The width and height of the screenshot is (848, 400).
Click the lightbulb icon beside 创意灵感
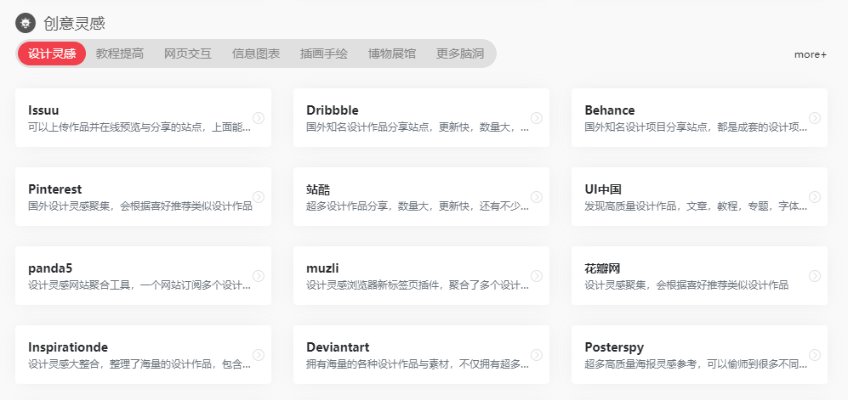[x=25, y=23]
